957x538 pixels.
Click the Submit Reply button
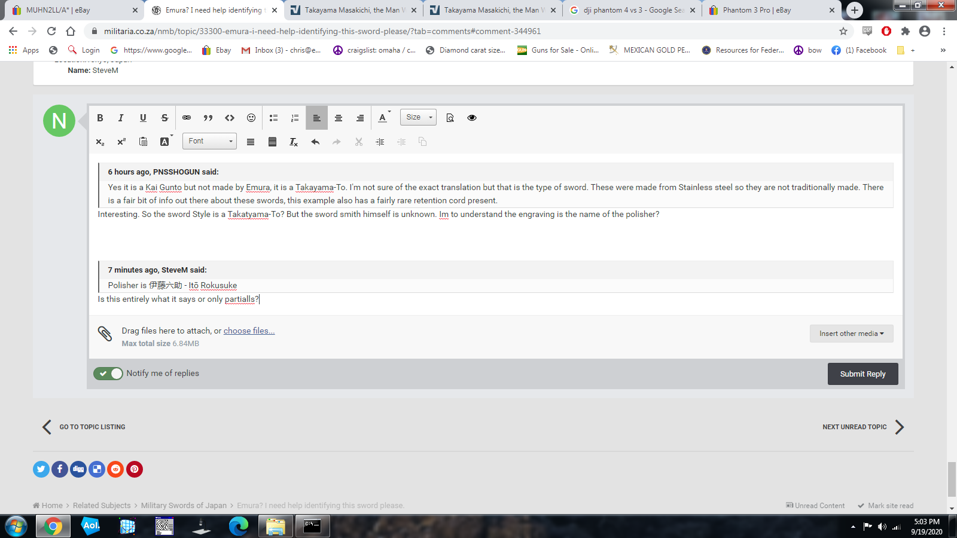pyautogui.click(x=862, y=374)
